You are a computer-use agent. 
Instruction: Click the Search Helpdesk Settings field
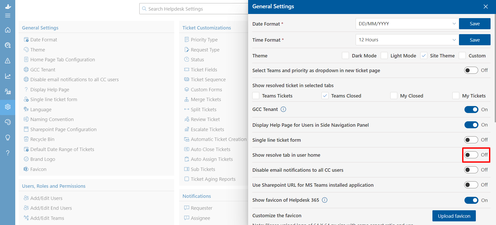point(194,9)
